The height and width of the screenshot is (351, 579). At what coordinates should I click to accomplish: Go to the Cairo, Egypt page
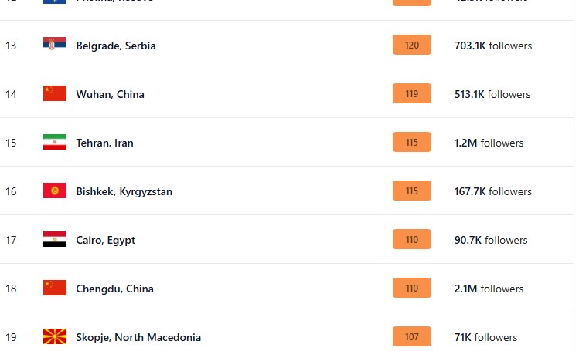105,240
